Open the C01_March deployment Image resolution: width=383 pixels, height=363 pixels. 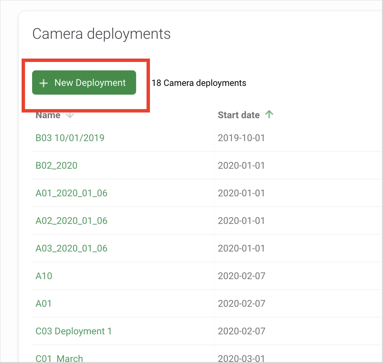tap(59, 358)
